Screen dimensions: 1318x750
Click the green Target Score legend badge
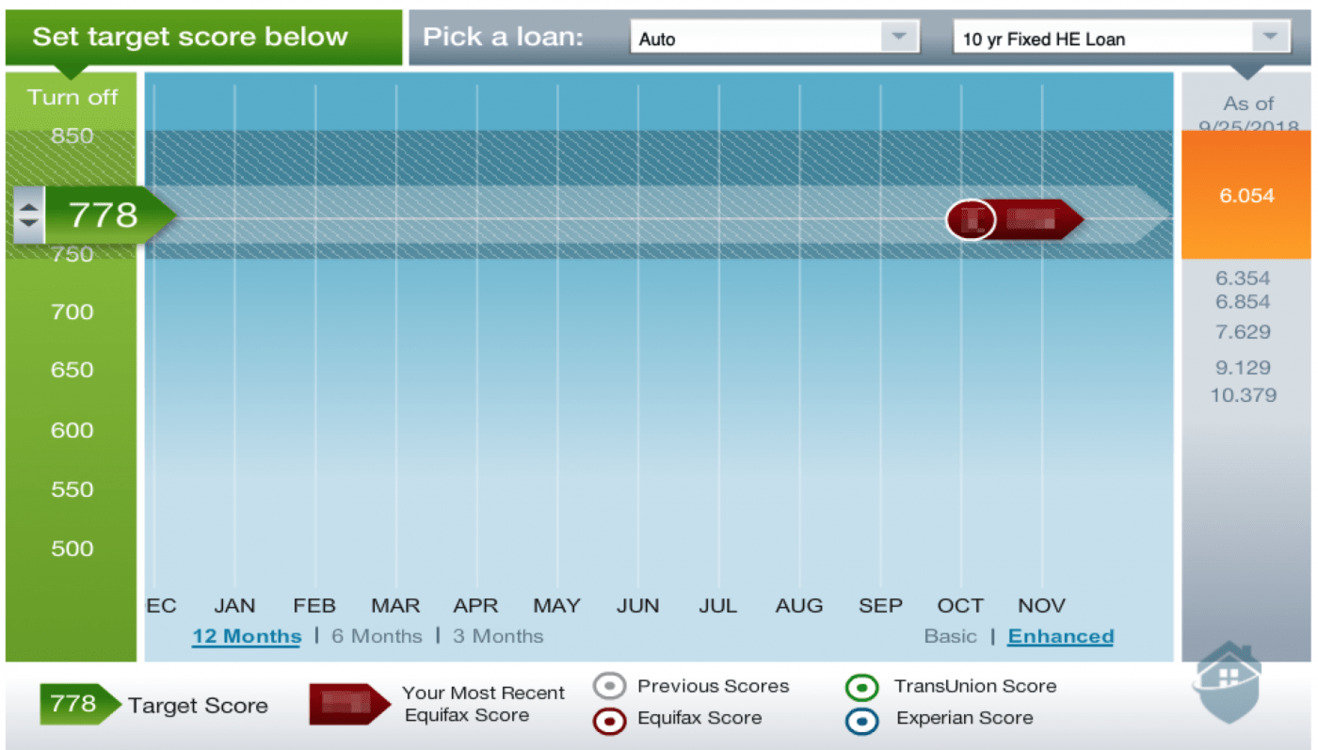[x=79, y=704]
